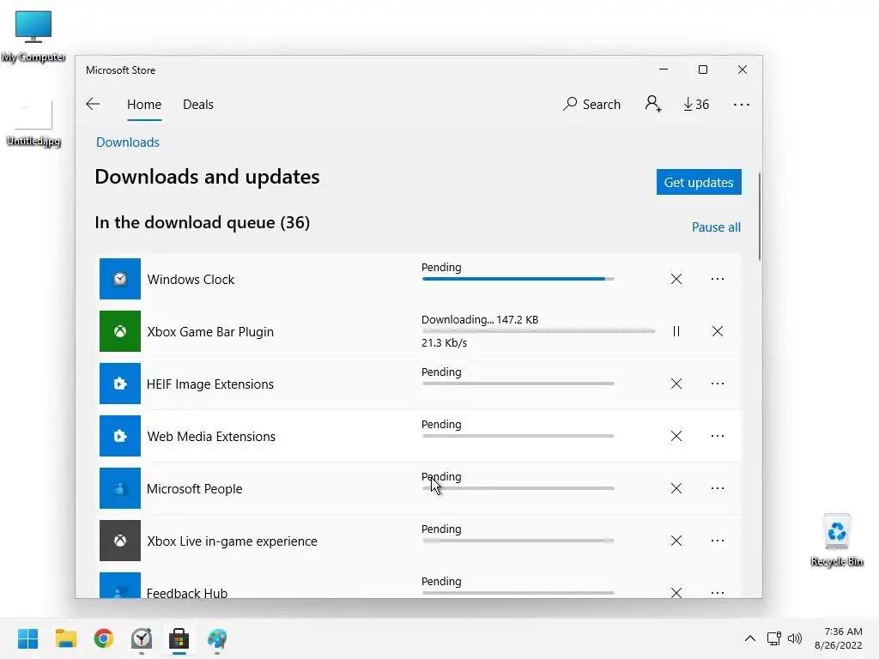Screen dimensions: 879x659
Task: Open more options for Web Media Extensions
Action: 717,436
